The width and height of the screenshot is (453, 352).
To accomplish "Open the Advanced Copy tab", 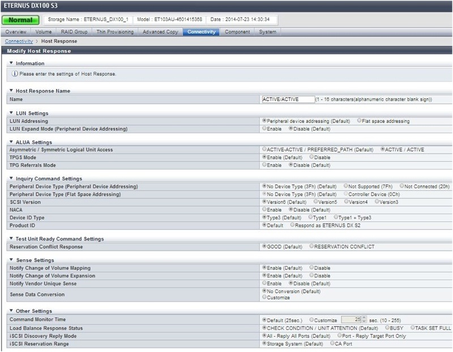I will [x=160, y=32].
